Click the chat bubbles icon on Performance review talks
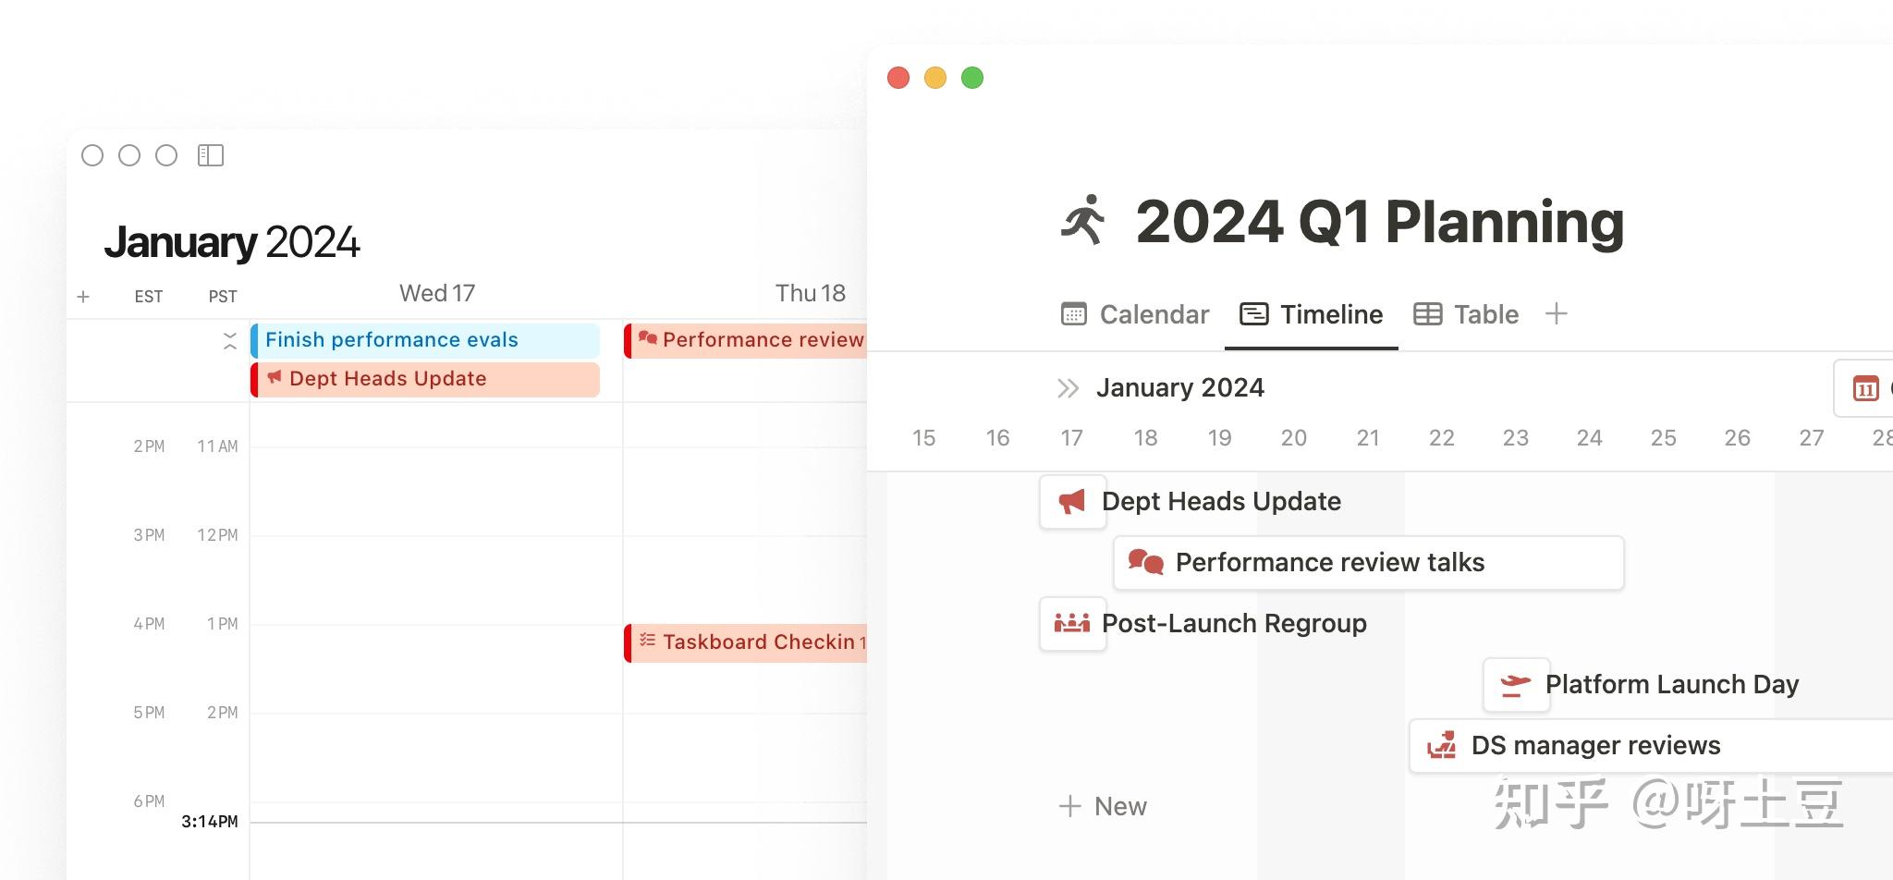Image resolution: width=1893 pixels, height=880 pixels. point(1145,561)
